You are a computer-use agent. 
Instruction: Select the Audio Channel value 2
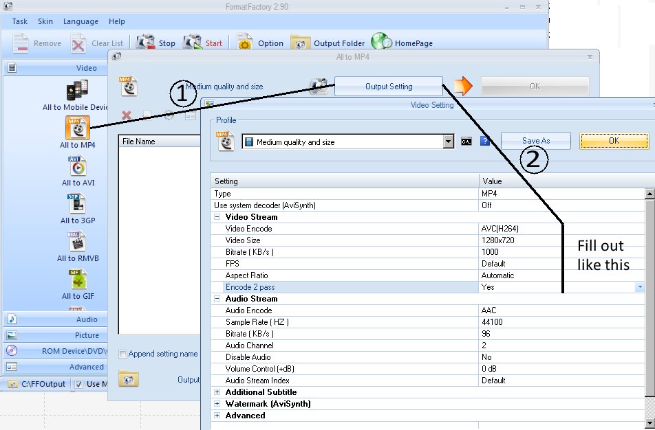pyautogui.click(x=484, y=346)
